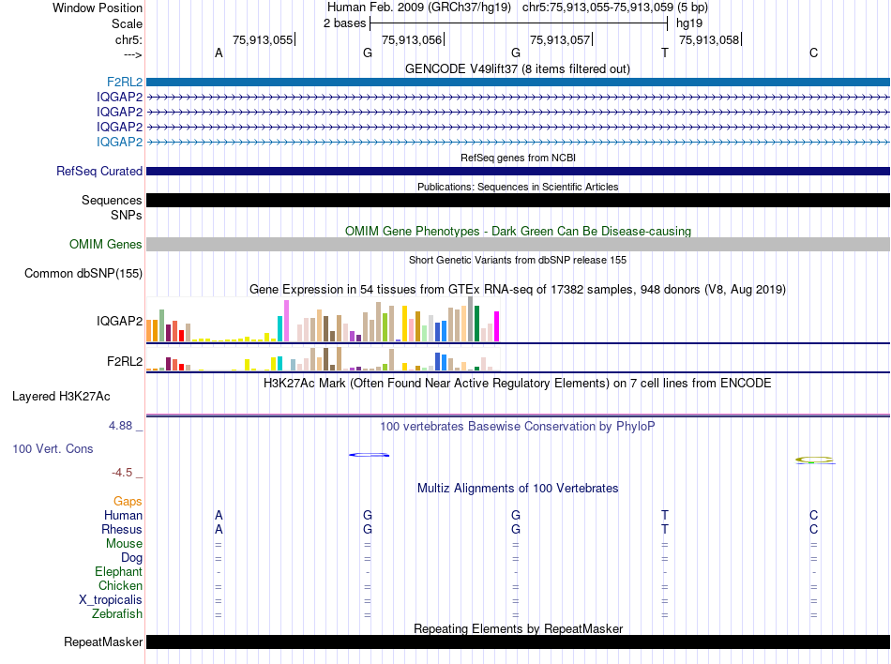Click the Rhesus species label
The image size is (891, 664).
coord(122,529)
